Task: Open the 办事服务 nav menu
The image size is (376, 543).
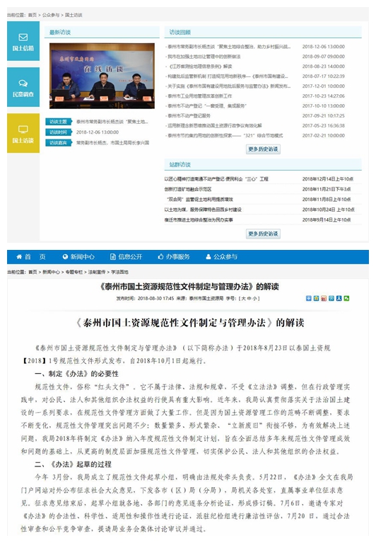Action: (x=174, y=256)
